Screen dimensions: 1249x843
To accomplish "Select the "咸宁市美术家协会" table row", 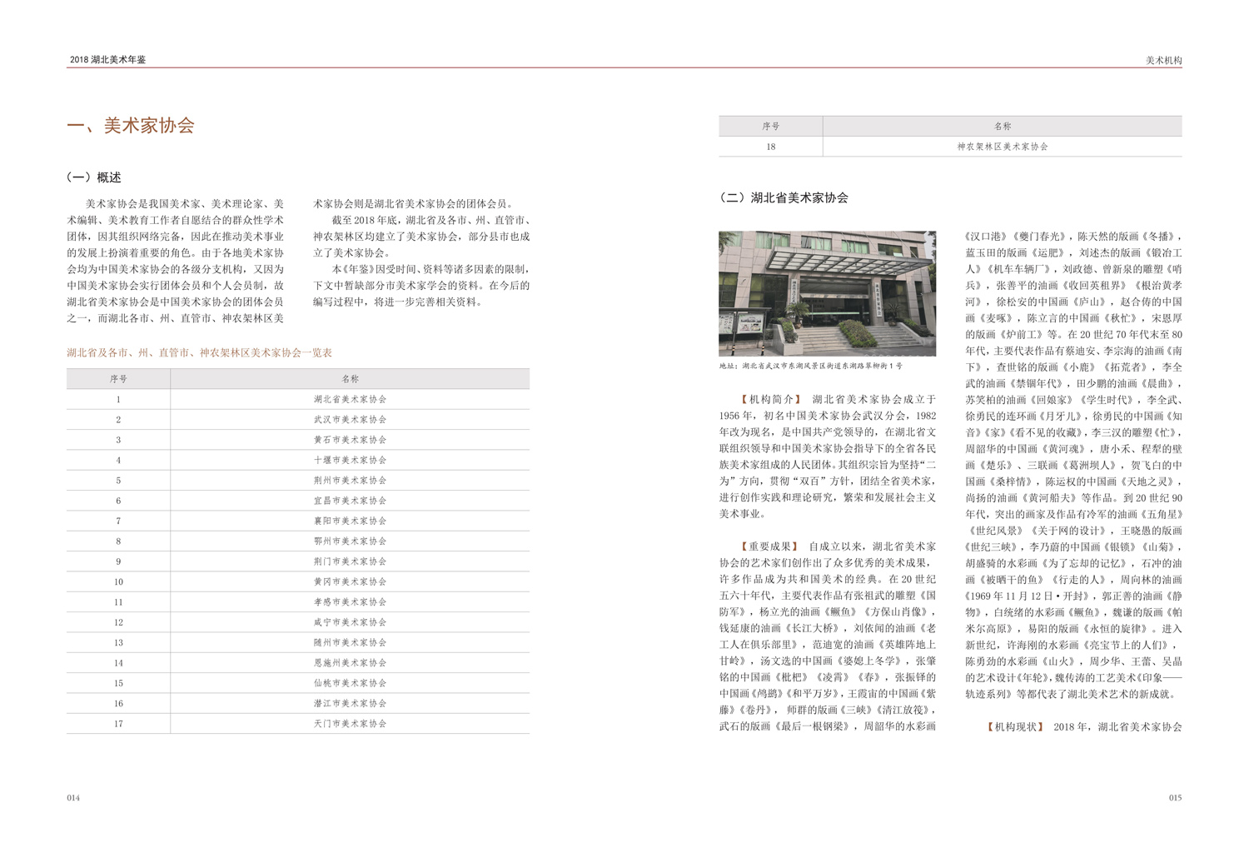I will [298, 622].
